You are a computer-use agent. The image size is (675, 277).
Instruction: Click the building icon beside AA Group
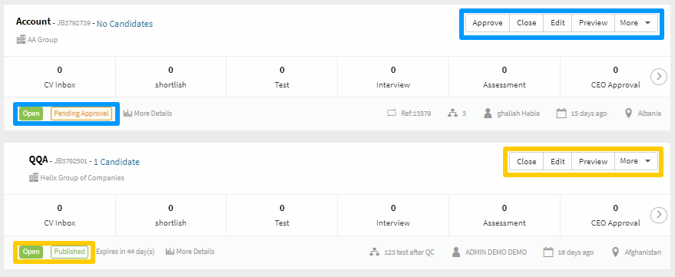21,40
